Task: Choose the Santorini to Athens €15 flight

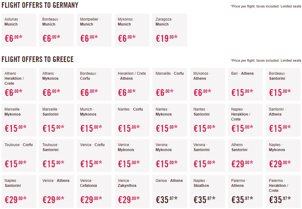Action: tap(283, 120)
